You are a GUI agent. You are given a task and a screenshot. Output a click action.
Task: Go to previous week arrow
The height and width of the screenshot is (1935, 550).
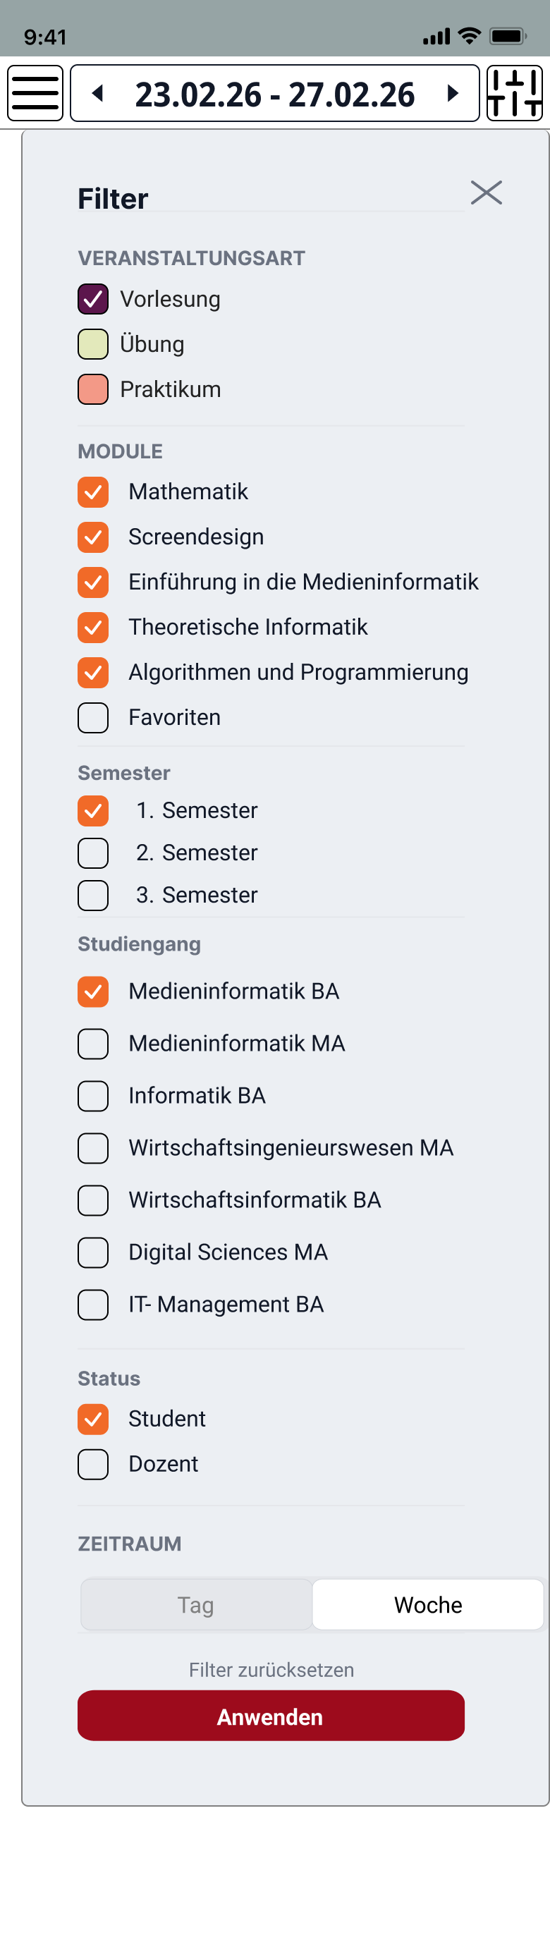(x=98, y=93)
